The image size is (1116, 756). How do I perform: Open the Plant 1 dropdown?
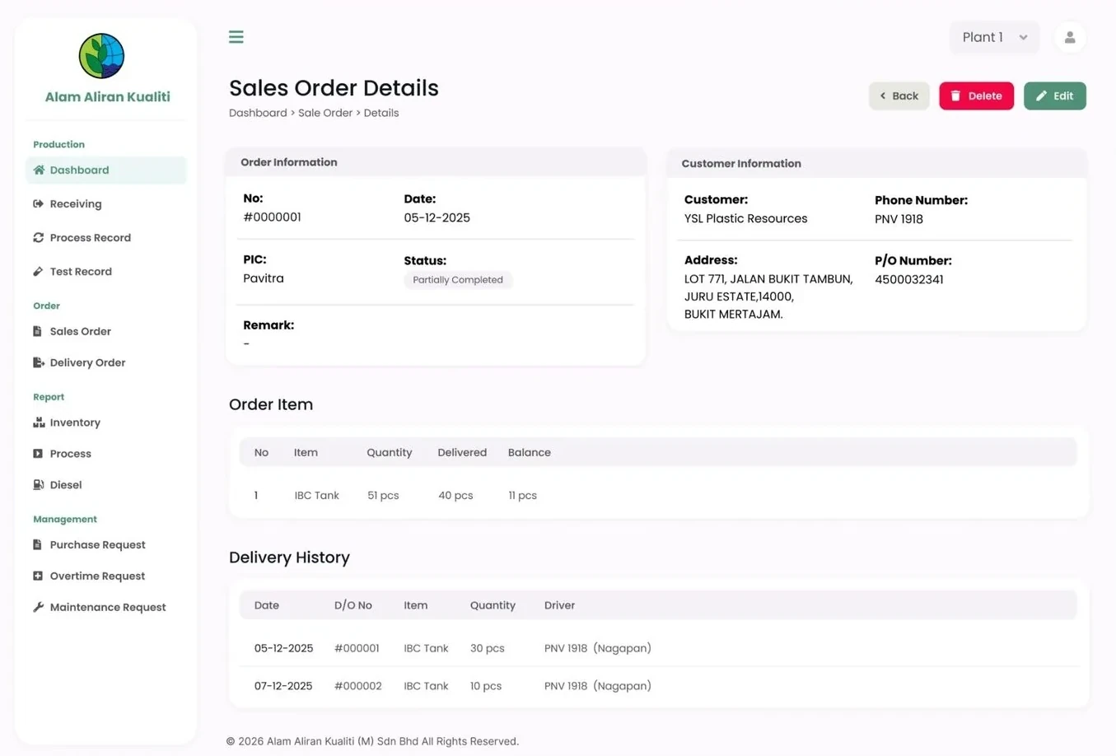click(x=994, y=37)
